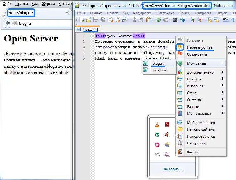Image resolution: width=236 pixels, height=180 pixels.
Task: Click the Copy toolbar icon
Action: click(142, 20)
